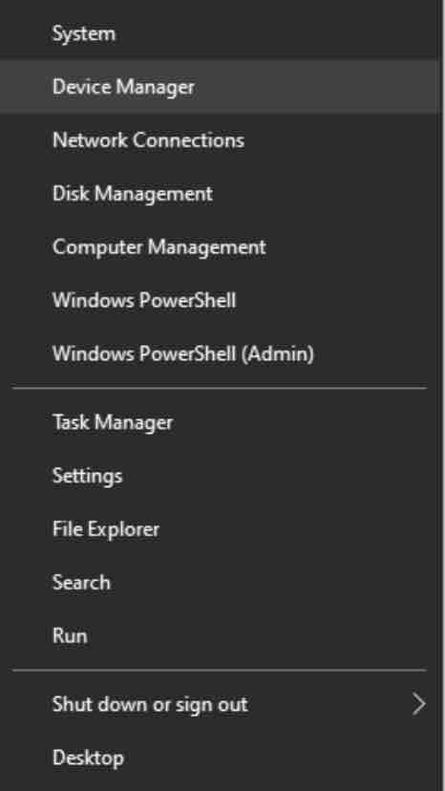This screenshot has width=445, height=791.
Task: Launch Windows PowerShell (Admin)
Action: pyautogui.click(x=220, y=353)
